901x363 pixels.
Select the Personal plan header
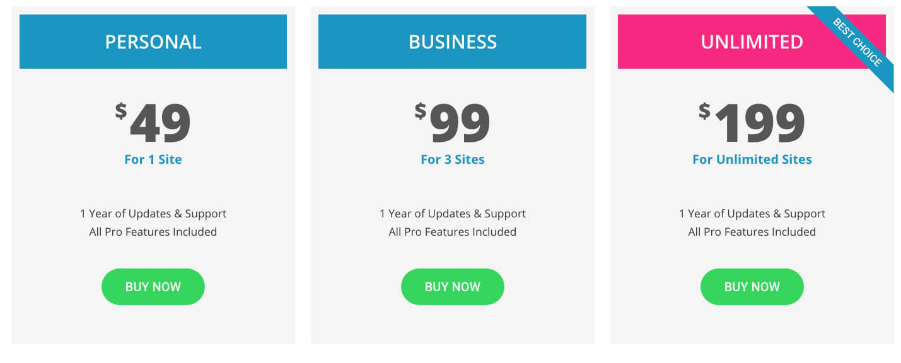[x=153, y=42]
